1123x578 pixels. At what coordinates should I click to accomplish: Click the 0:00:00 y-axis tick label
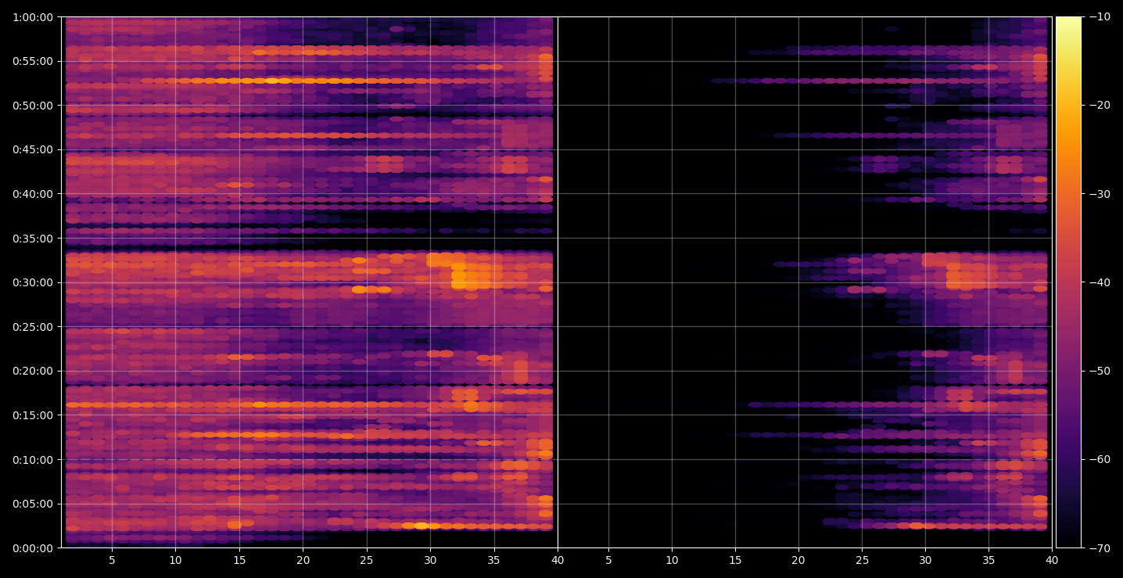tap(33, 547)
